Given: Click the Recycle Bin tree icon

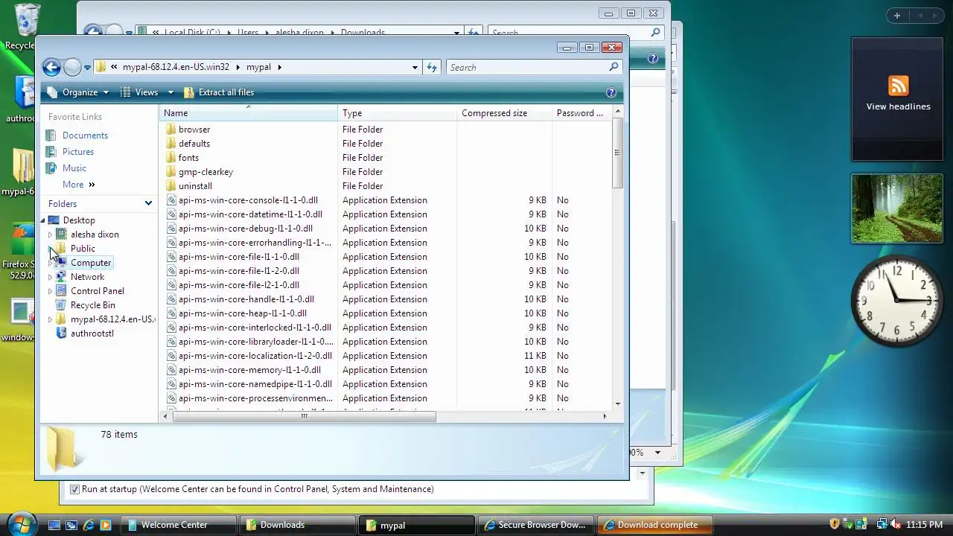Looking at the screenshot, I should 62,305.
